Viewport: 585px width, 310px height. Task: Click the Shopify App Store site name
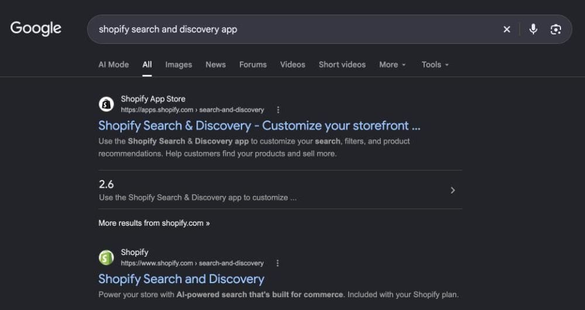point(153,99)
